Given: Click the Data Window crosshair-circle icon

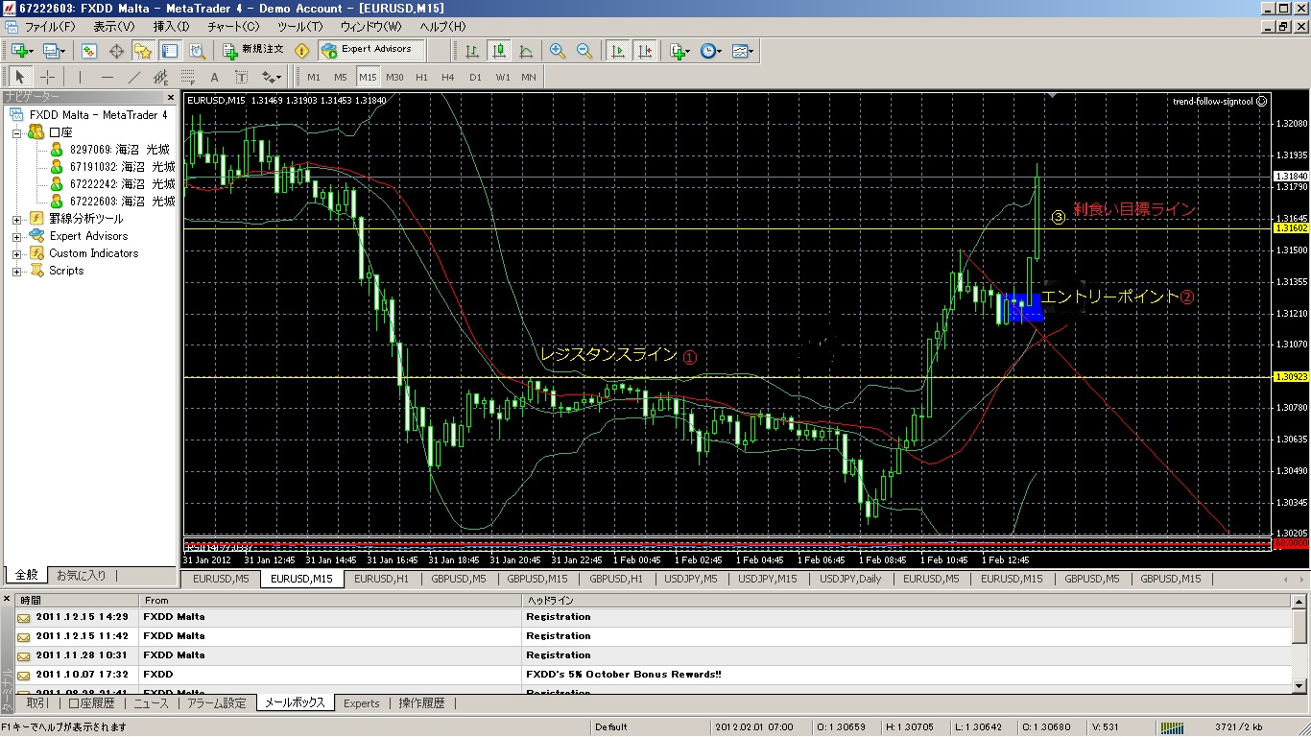Looking at the screenshot, I should coord(117,51).
